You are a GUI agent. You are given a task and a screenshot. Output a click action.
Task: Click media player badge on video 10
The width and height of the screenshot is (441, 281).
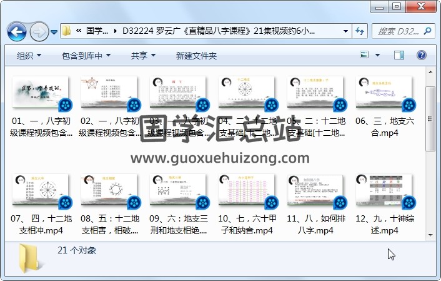tap(271, 203)
